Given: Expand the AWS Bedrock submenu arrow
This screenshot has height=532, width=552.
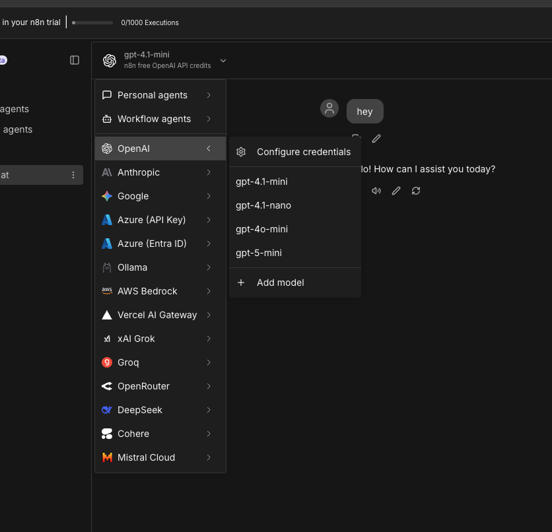Looking at the screenshot, I should click(209, 291).
